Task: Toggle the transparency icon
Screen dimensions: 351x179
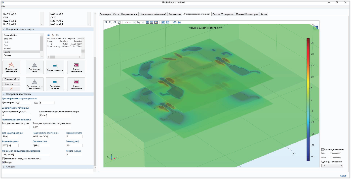Action: 168,22
